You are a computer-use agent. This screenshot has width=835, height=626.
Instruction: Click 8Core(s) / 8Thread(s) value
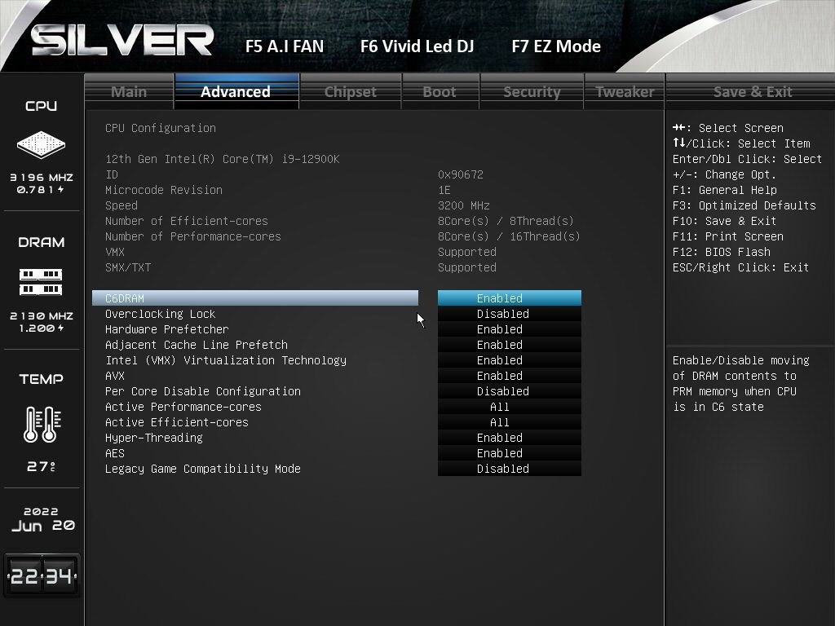506,220
